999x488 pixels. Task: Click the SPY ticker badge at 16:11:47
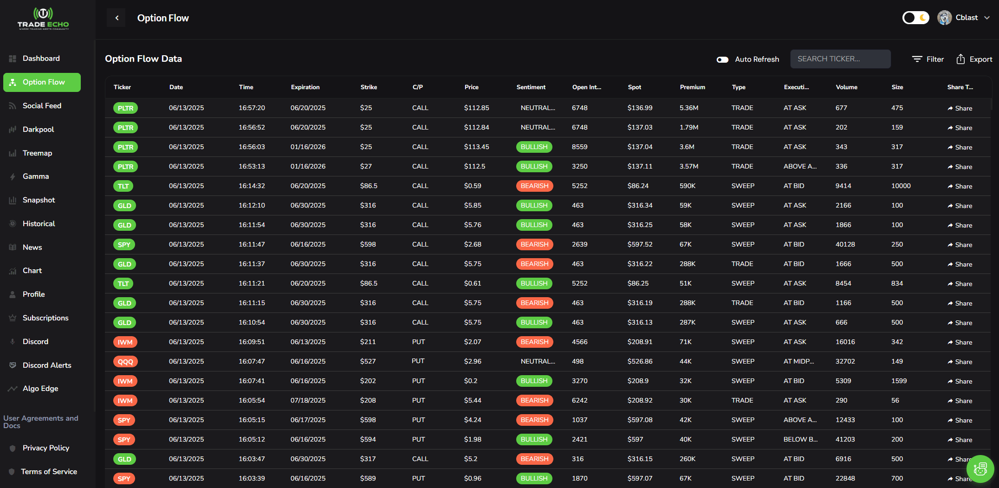(124, 245)
